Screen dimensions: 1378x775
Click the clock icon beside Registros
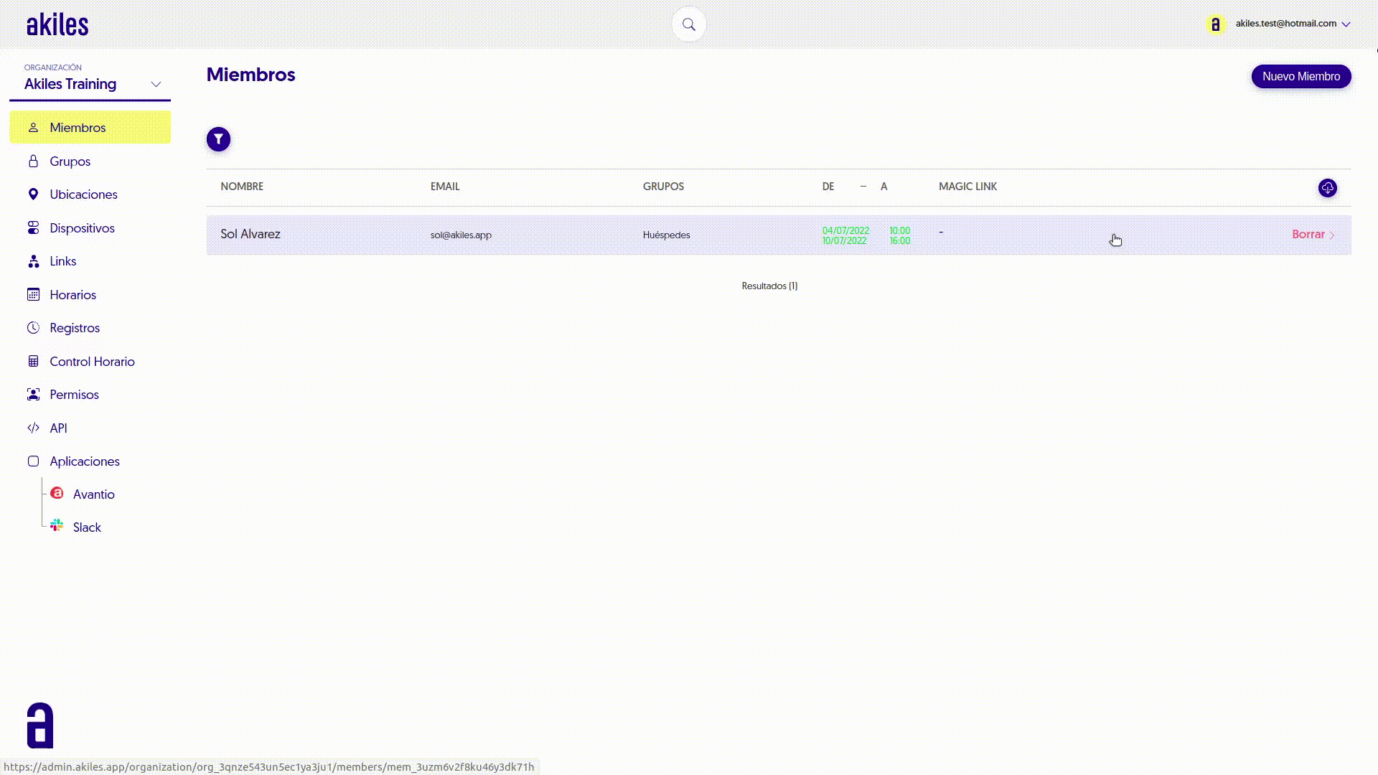pyautogui.click(x=33, y=328)
